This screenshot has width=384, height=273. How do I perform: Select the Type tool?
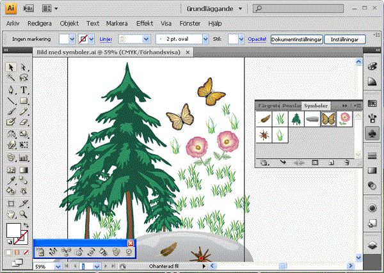click(24, 90)
